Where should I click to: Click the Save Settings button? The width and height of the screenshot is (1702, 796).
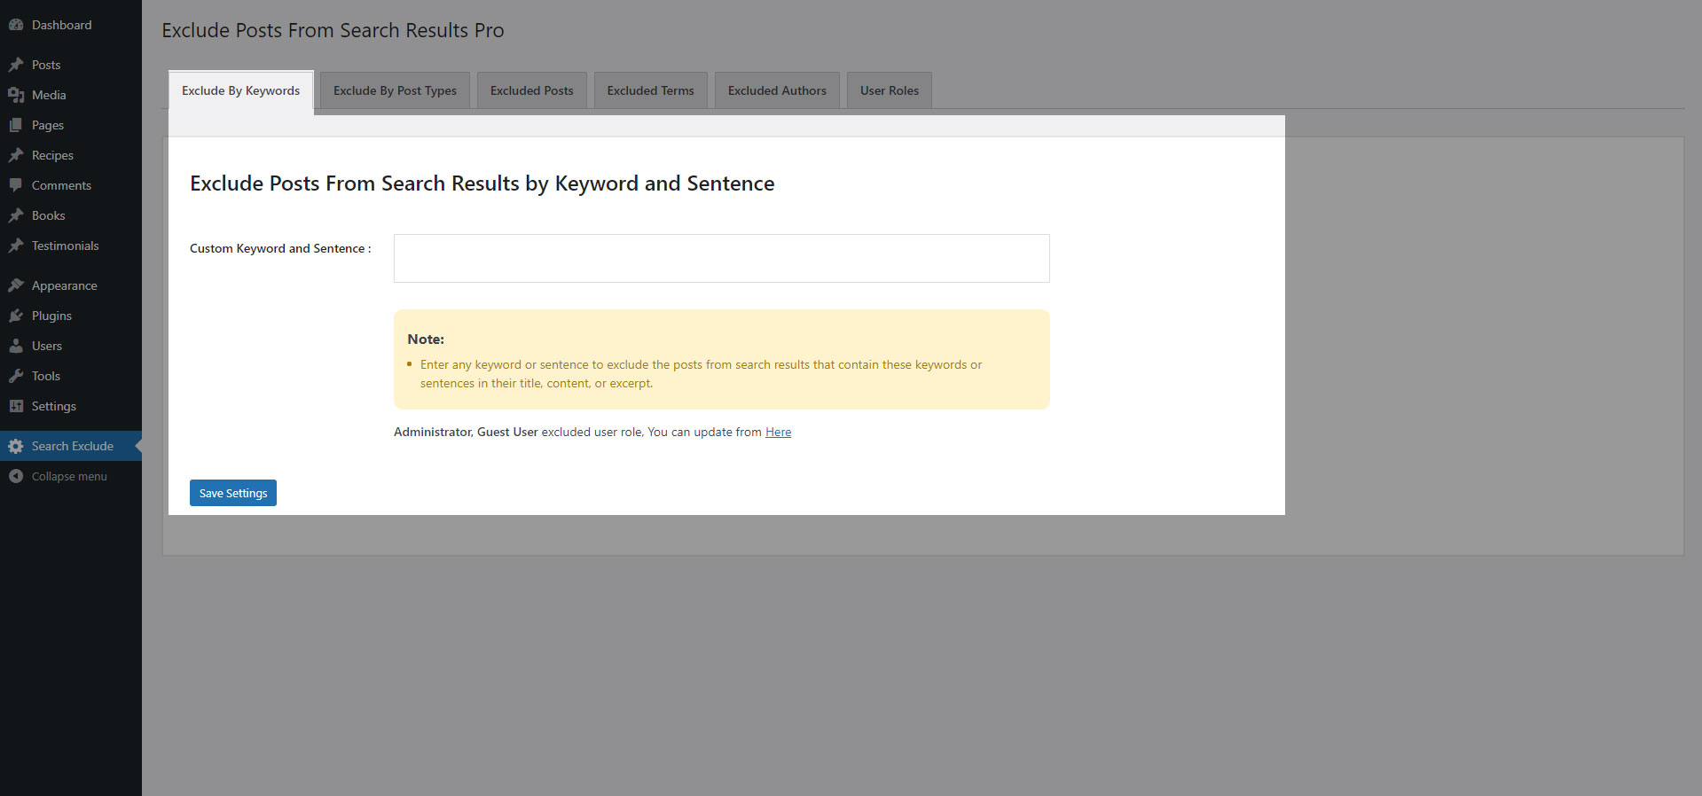(233, 493)
